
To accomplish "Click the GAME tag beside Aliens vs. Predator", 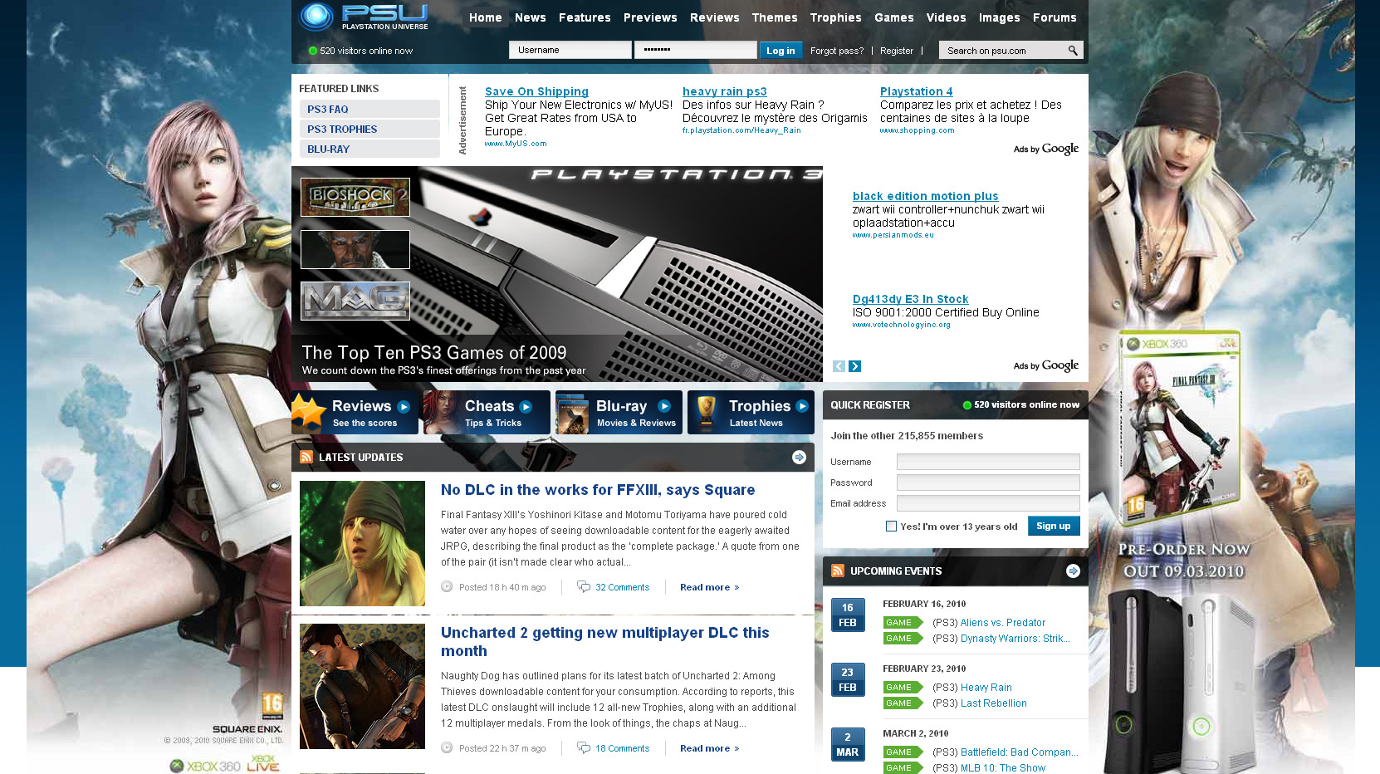I will pyautogui.click(x=903, y=623).
